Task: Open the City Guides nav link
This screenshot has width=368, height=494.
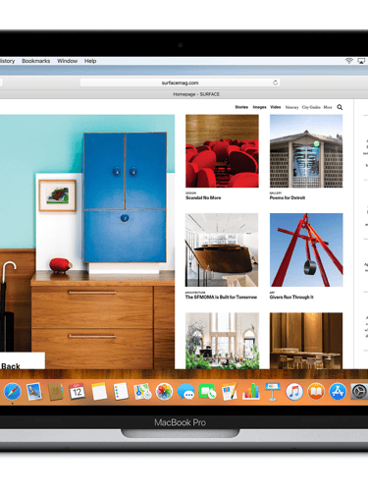Action: point(311,107)
